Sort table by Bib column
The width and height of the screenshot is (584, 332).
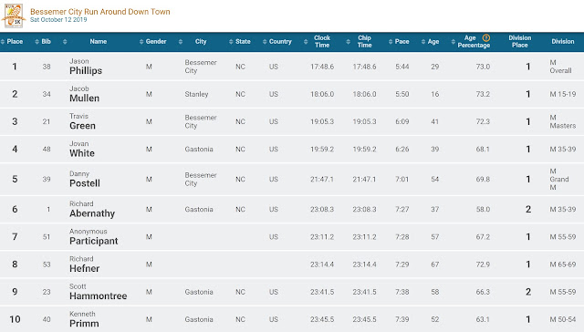coord(43,41)
